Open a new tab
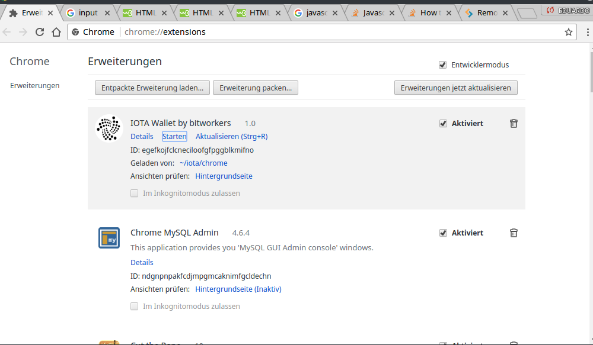Viewport: 593px width, 345px height. 527,14
